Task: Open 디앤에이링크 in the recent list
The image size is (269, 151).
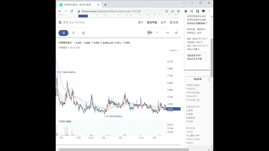Action: [x=193, y=85]
